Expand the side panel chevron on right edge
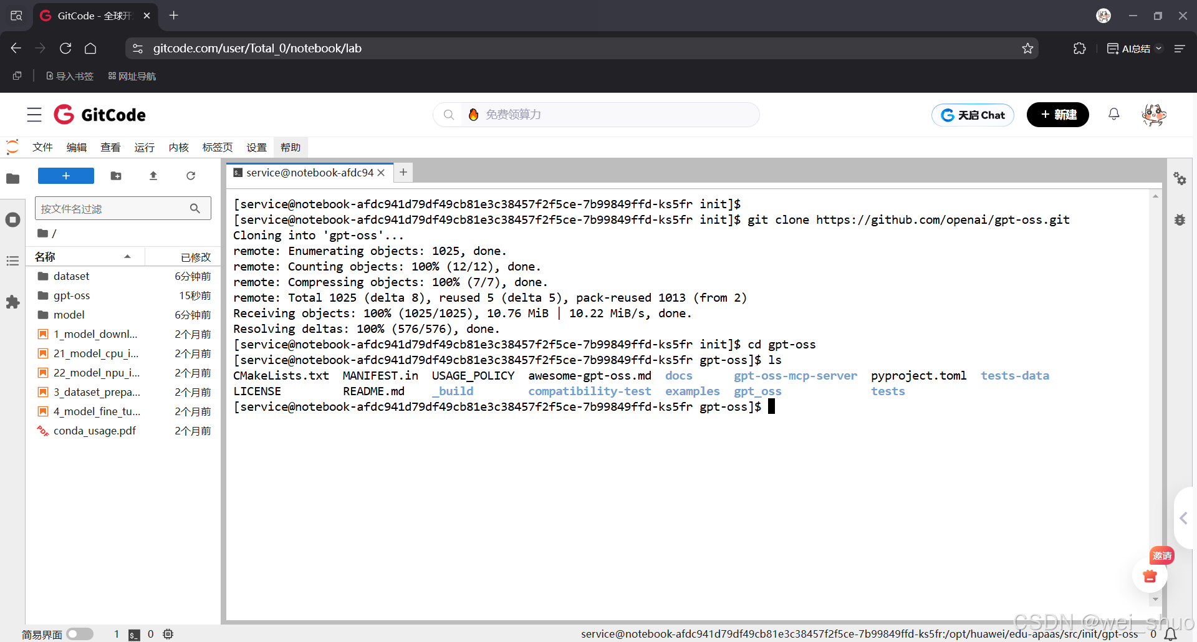The image size is (1197, 642). 1183,518
